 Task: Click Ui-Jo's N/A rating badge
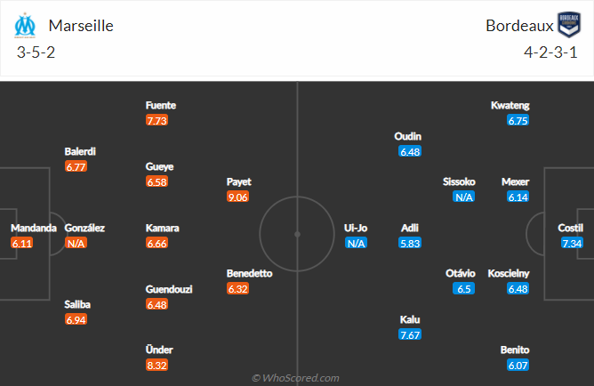pos(356,243)
